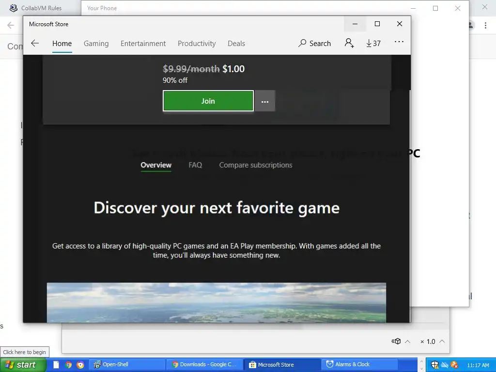Image resolution: width=496 pixels, height=372 pixels.
Task: Open Chrome three-dot menu
Action: 485,25
